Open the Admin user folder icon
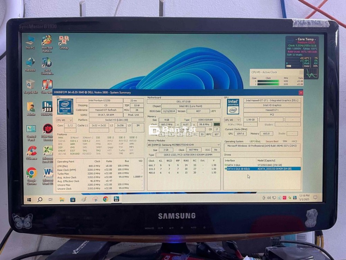This screenshot has height=260, width=346. pyautogui.click(x=31, y=109)
